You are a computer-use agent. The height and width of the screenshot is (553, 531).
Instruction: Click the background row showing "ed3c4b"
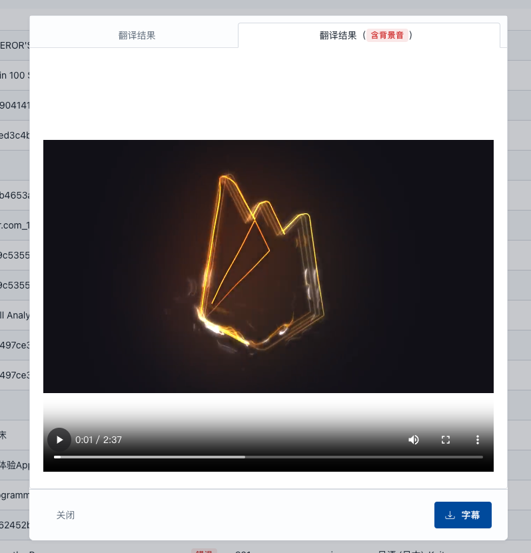pos(14,135)
